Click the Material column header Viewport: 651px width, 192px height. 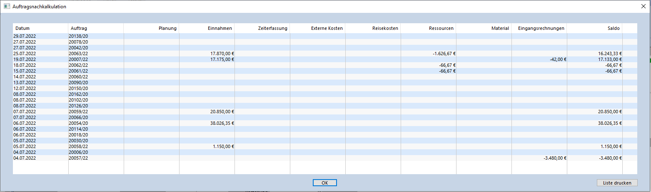[484, 28]
